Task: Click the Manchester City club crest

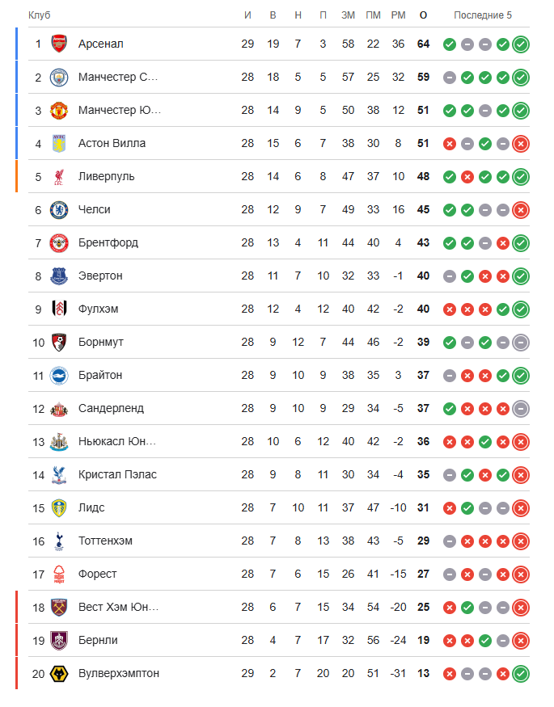Action: pos(59,77)
